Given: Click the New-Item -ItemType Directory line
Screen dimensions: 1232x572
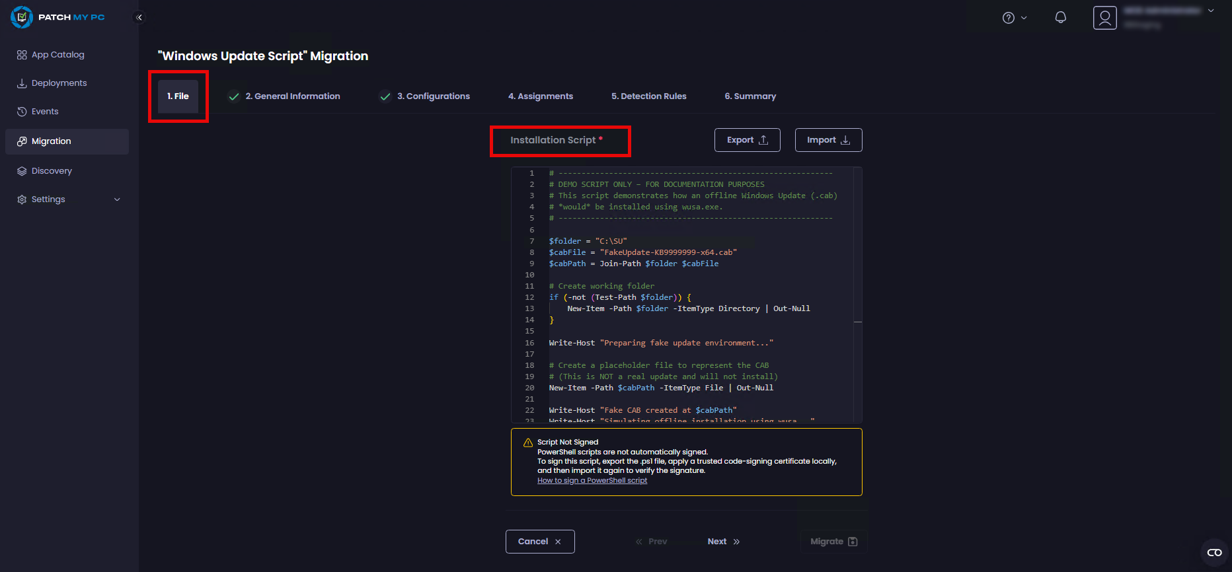Looking at the screenshot, I should pos(688,308).
